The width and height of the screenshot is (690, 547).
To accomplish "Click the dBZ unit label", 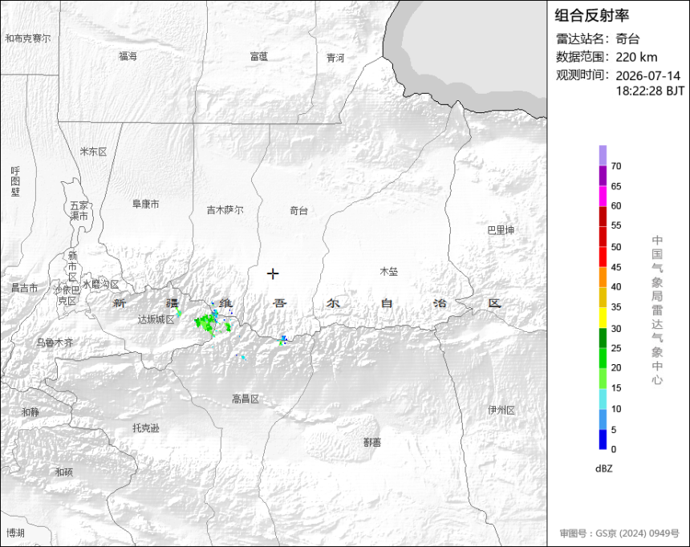I will click(x=603, y=468).
